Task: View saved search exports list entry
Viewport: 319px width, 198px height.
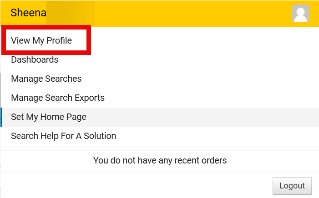Action: (58, 98)
